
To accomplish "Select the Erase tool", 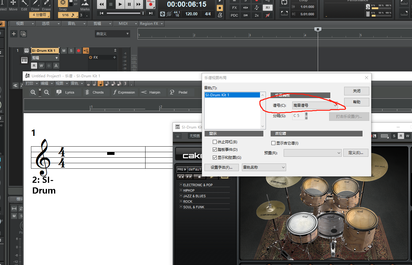I will coord(46,4).
